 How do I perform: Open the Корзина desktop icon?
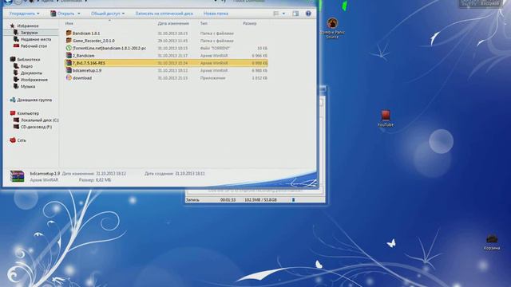(x=492, y=242)
